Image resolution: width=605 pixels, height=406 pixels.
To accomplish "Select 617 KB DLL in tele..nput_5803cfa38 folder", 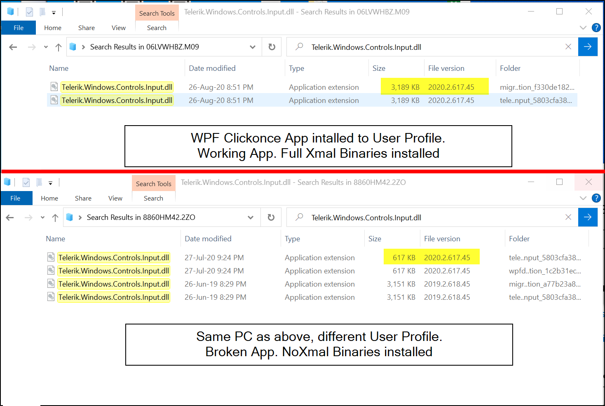I will 114,258.
